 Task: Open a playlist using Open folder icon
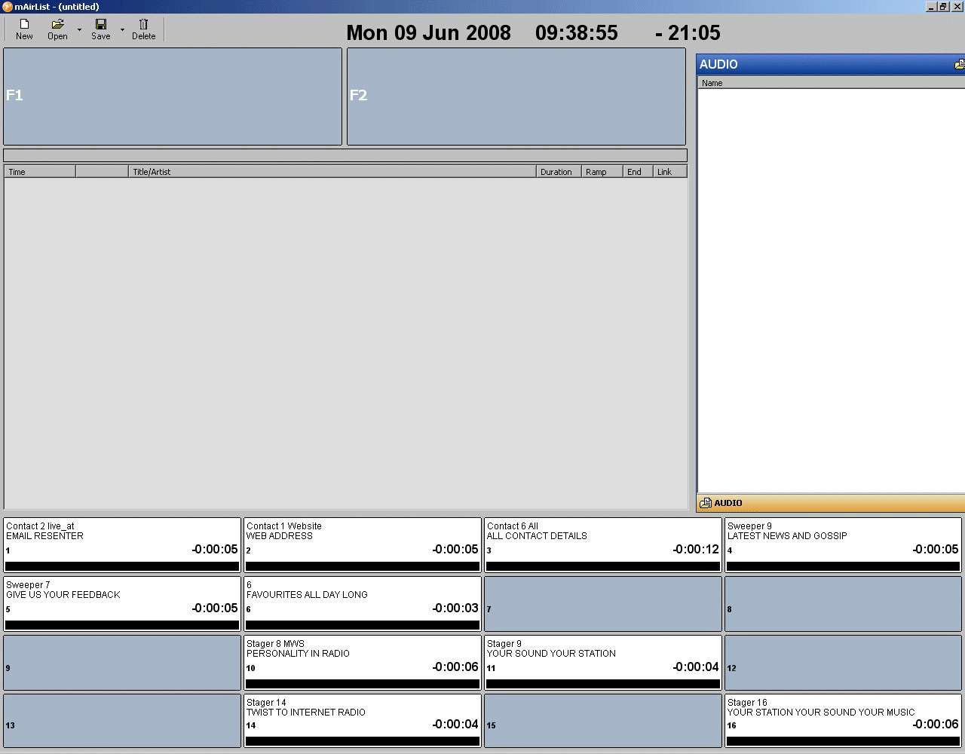pyautogui.click(x=57, y=29)
